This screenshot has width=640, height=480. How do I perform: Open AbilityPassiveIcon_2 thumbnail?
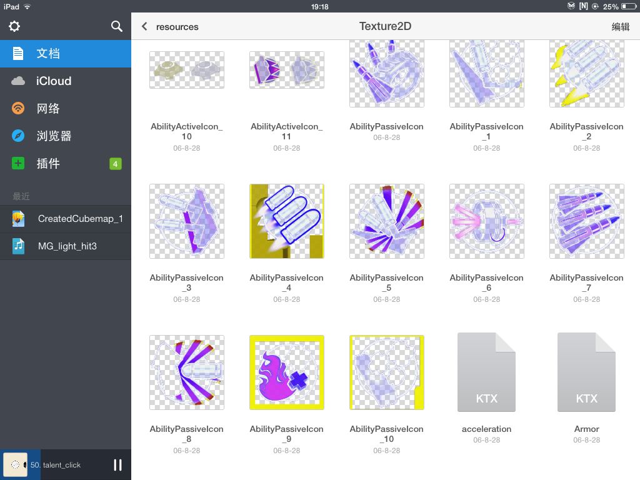coord(586,74)
